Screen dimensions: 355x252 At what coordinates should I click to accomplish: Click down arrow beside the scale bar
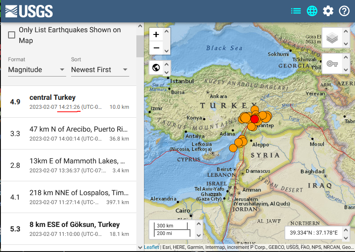pos(199,235)
